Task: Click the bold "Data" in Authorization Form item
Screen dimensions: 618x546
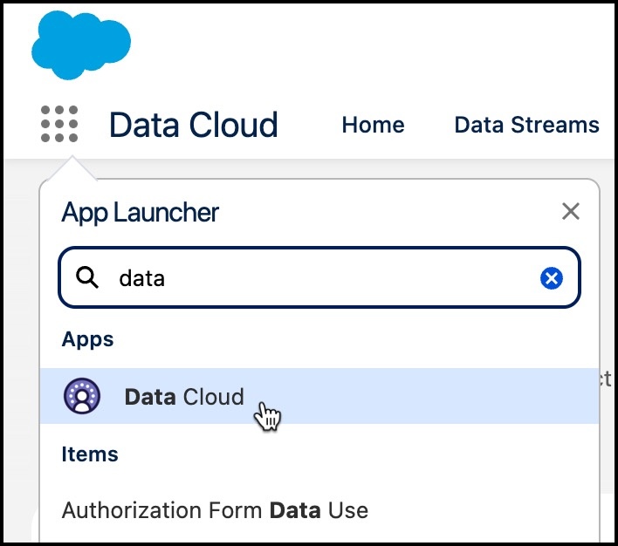Action: (x=293, y=509)
